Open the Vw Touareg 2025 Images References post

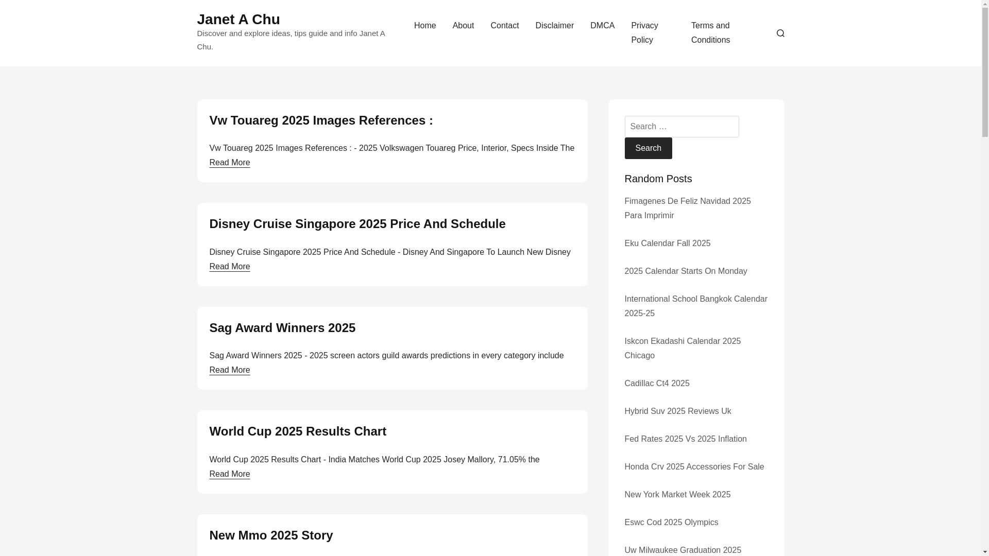tap(321, 120)
